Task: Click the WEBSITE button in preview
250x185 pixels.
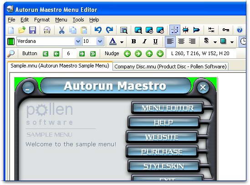Action: (162, 137)
